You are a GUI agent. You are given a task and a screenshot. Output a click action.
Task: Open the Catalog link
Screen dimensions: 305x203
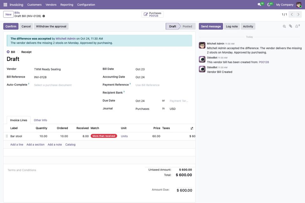(x=70, y=145)
